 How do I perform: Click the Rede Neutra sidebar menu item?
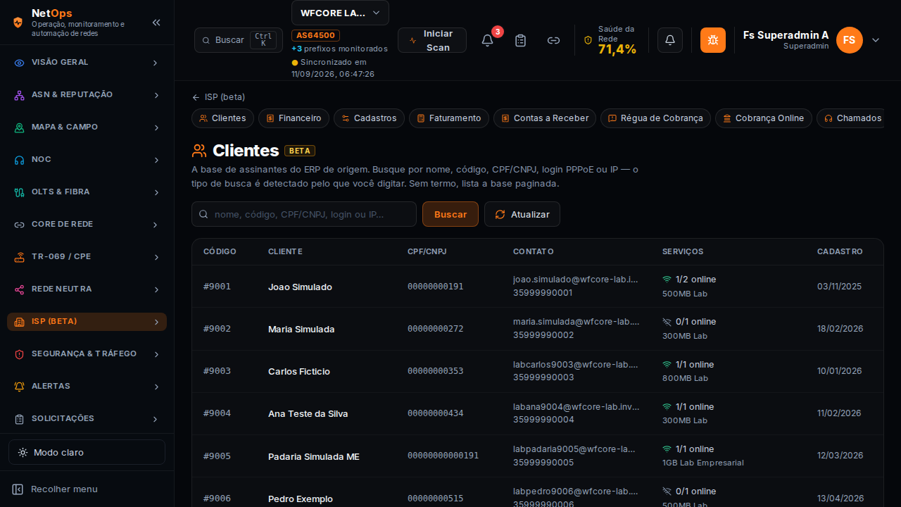(x=87, y=289)
